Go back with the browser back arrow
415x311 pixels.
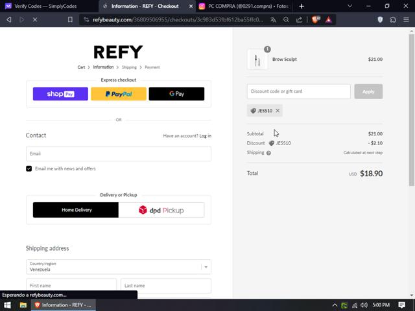(8, 19)
